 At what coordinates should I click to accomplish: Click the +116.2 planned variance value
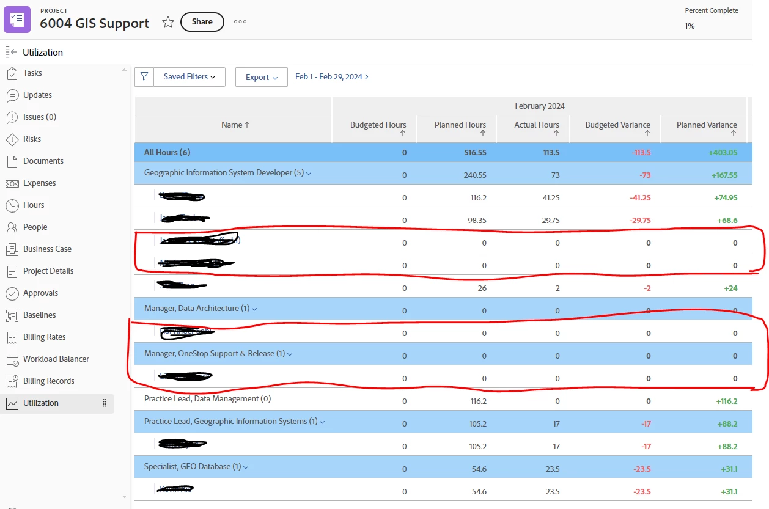point(727,401)
